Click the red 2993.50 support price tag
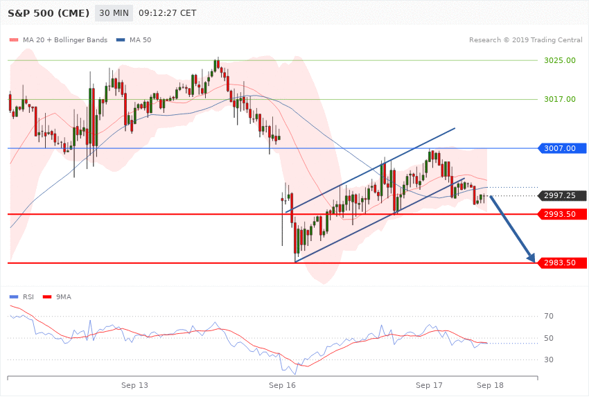The height and width of the screenshot is (399, 589). tap(563, 214)
